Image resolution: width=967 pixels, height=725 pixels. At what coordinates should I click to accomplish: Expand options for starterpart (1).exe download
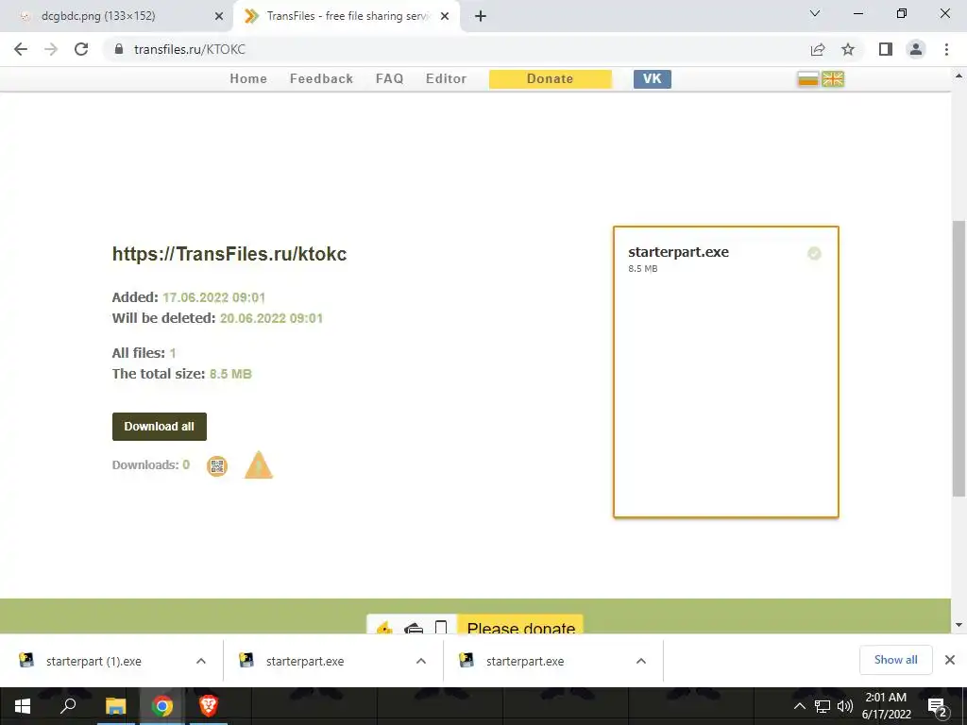click(201, 661)
